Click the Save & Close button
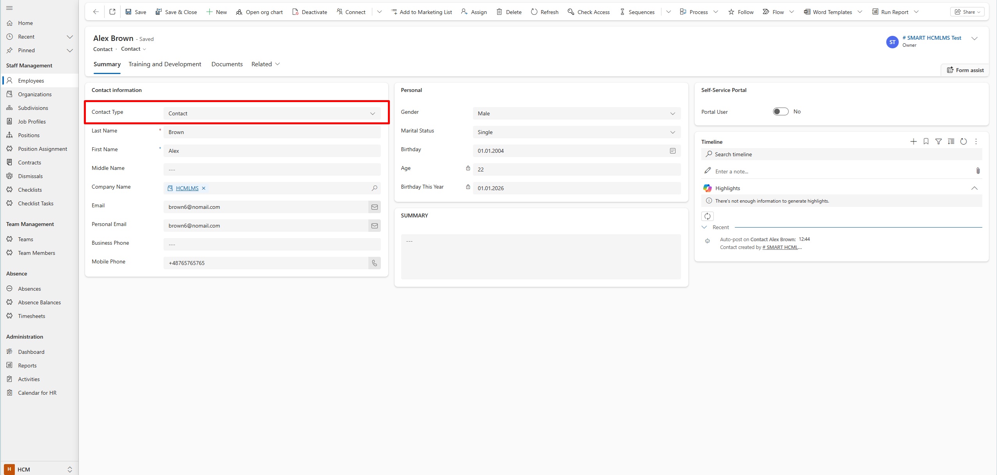 (x=176, y=12)
